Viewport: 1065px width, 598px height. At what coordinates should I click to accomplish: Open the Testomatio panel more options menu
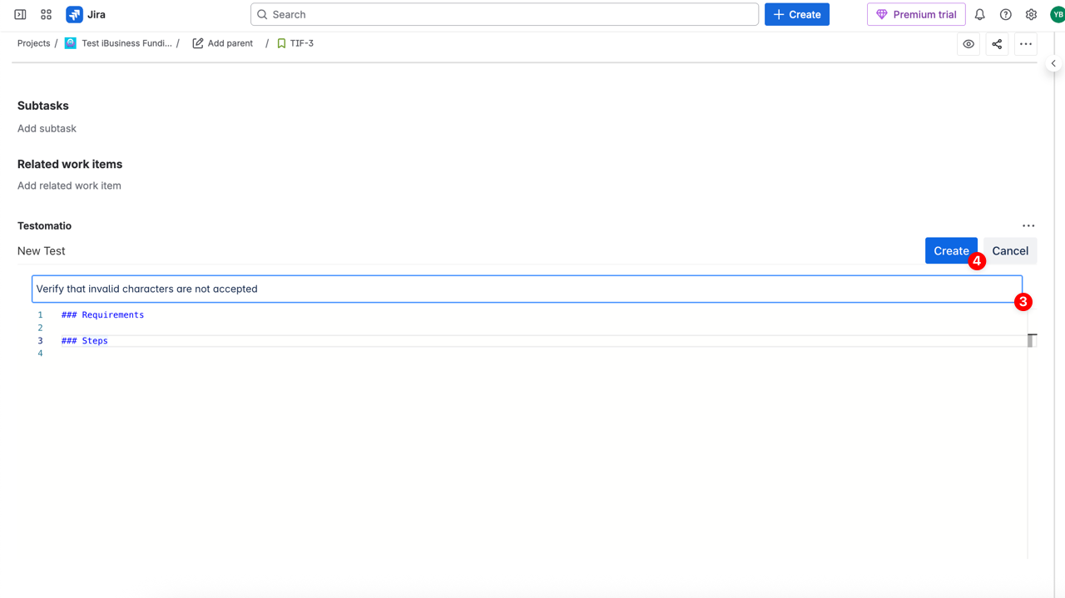1028,226
